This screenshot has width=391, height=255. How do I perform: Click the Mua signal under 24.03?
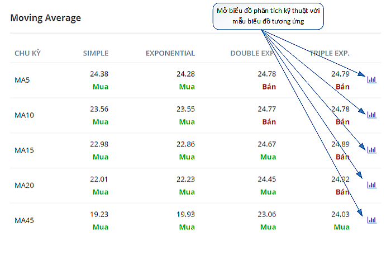click(342, 227)
